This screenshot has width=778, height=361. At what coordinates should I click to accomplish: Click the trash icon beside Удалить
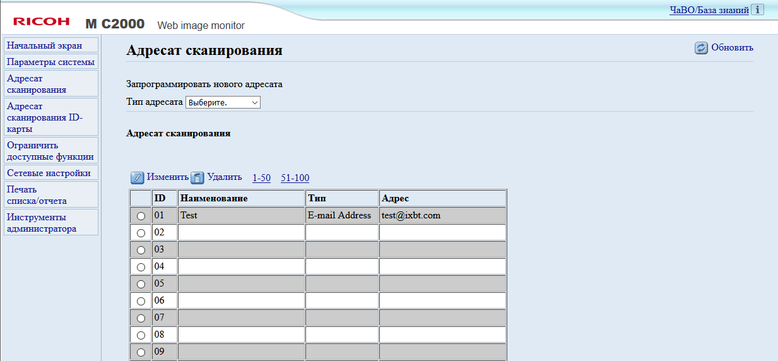pos(198,178)
